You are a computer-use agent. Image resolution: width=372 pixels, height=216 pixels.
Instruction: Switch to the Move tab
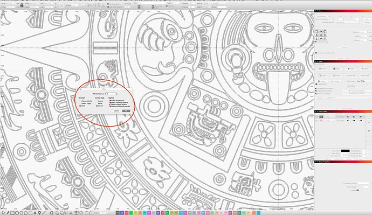348,58
